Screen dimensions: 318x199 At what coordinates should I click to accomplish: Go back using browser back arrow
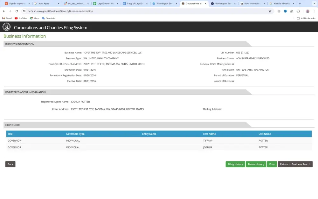[4, 11]
